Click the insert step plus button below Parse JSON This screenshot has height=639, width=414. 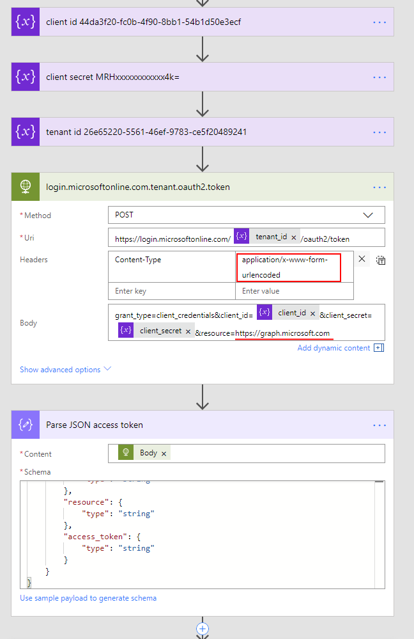pyautogui.click(x=203, y=629)
